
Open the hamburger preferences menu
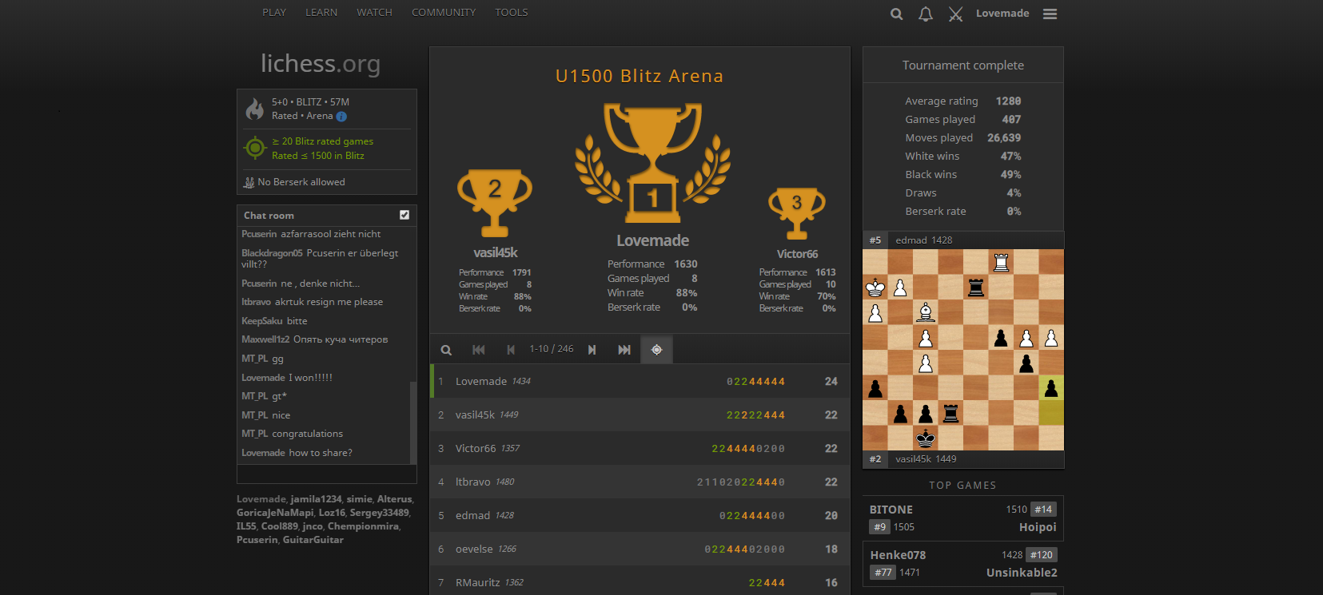(x=1050, y=14)
